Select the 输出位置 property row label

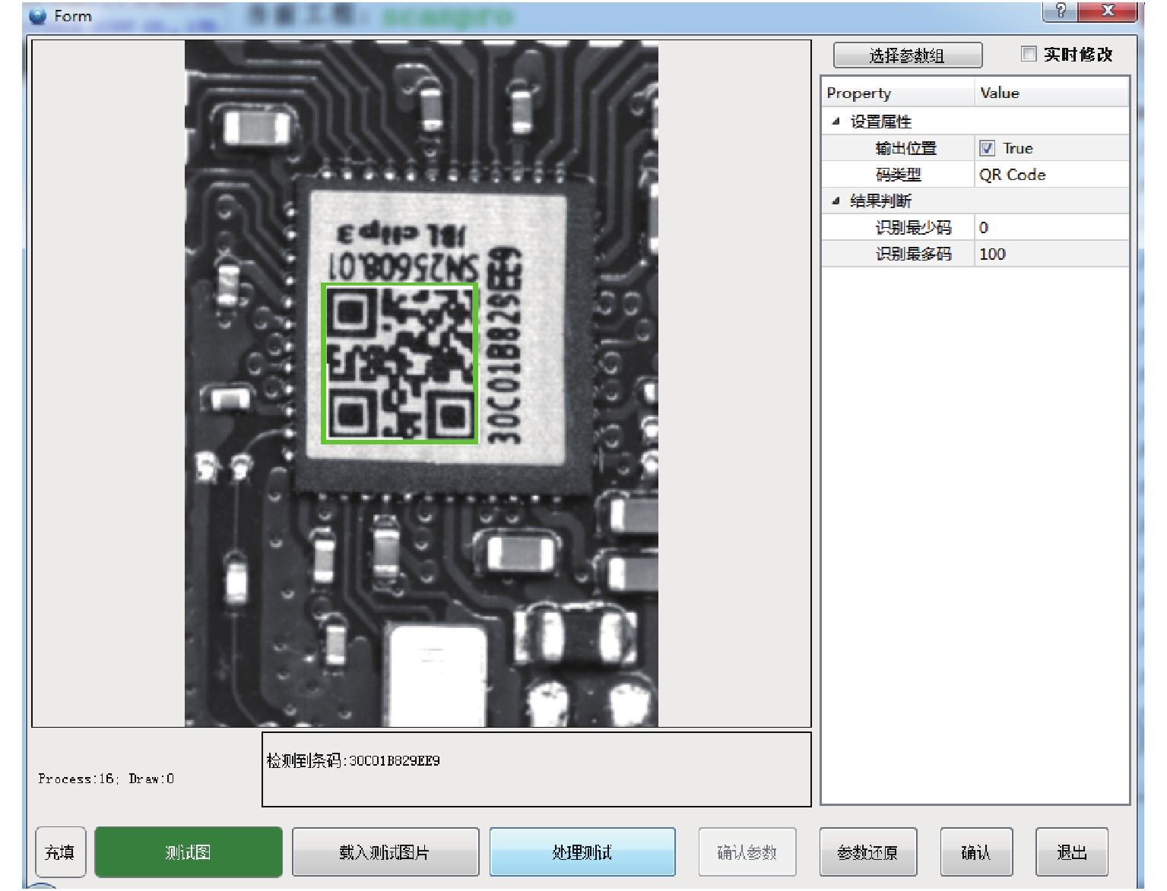click(x=906, y=148)
